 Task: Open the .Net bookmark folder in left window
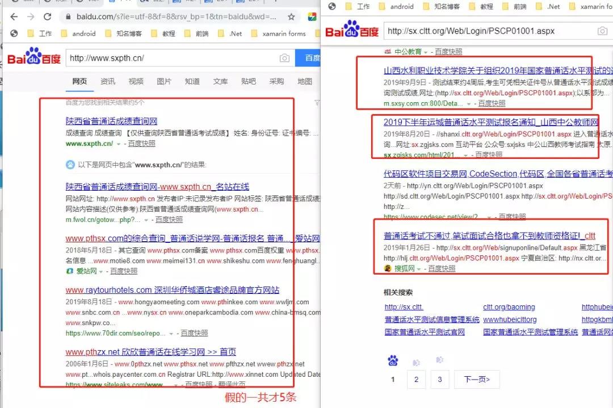(230, 33)
